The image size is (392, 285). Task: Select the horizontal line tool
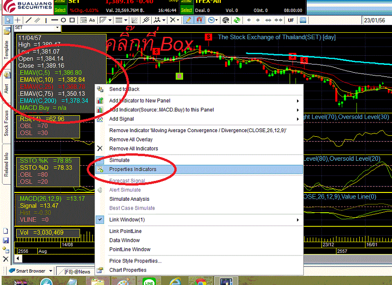(x=54, y=20)
